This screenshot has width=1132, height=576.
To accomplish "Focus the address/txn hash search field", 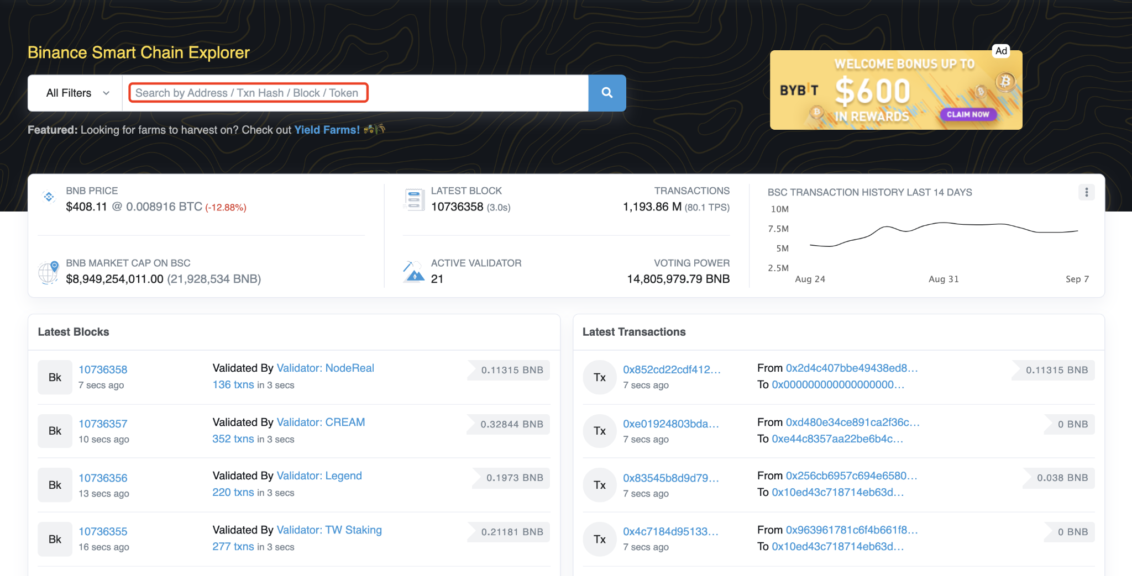I will (355, 93).
